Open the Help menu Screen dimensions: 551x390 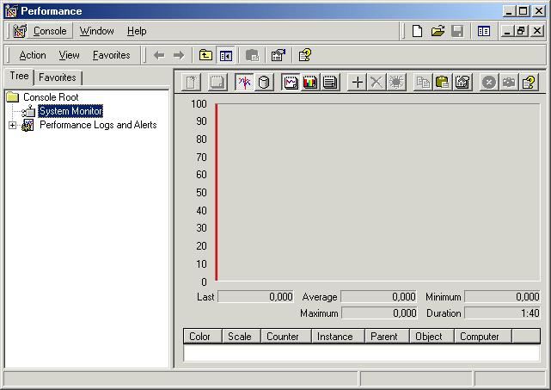137,31
